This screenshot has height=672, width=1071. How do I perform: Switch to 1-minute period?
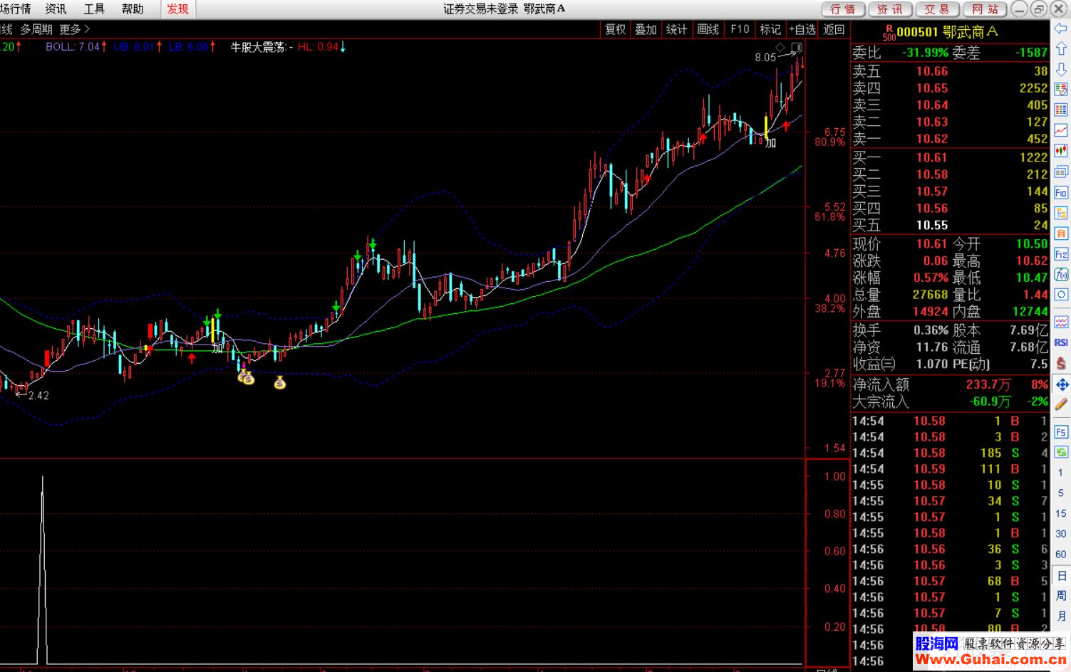click(1060, 472)
